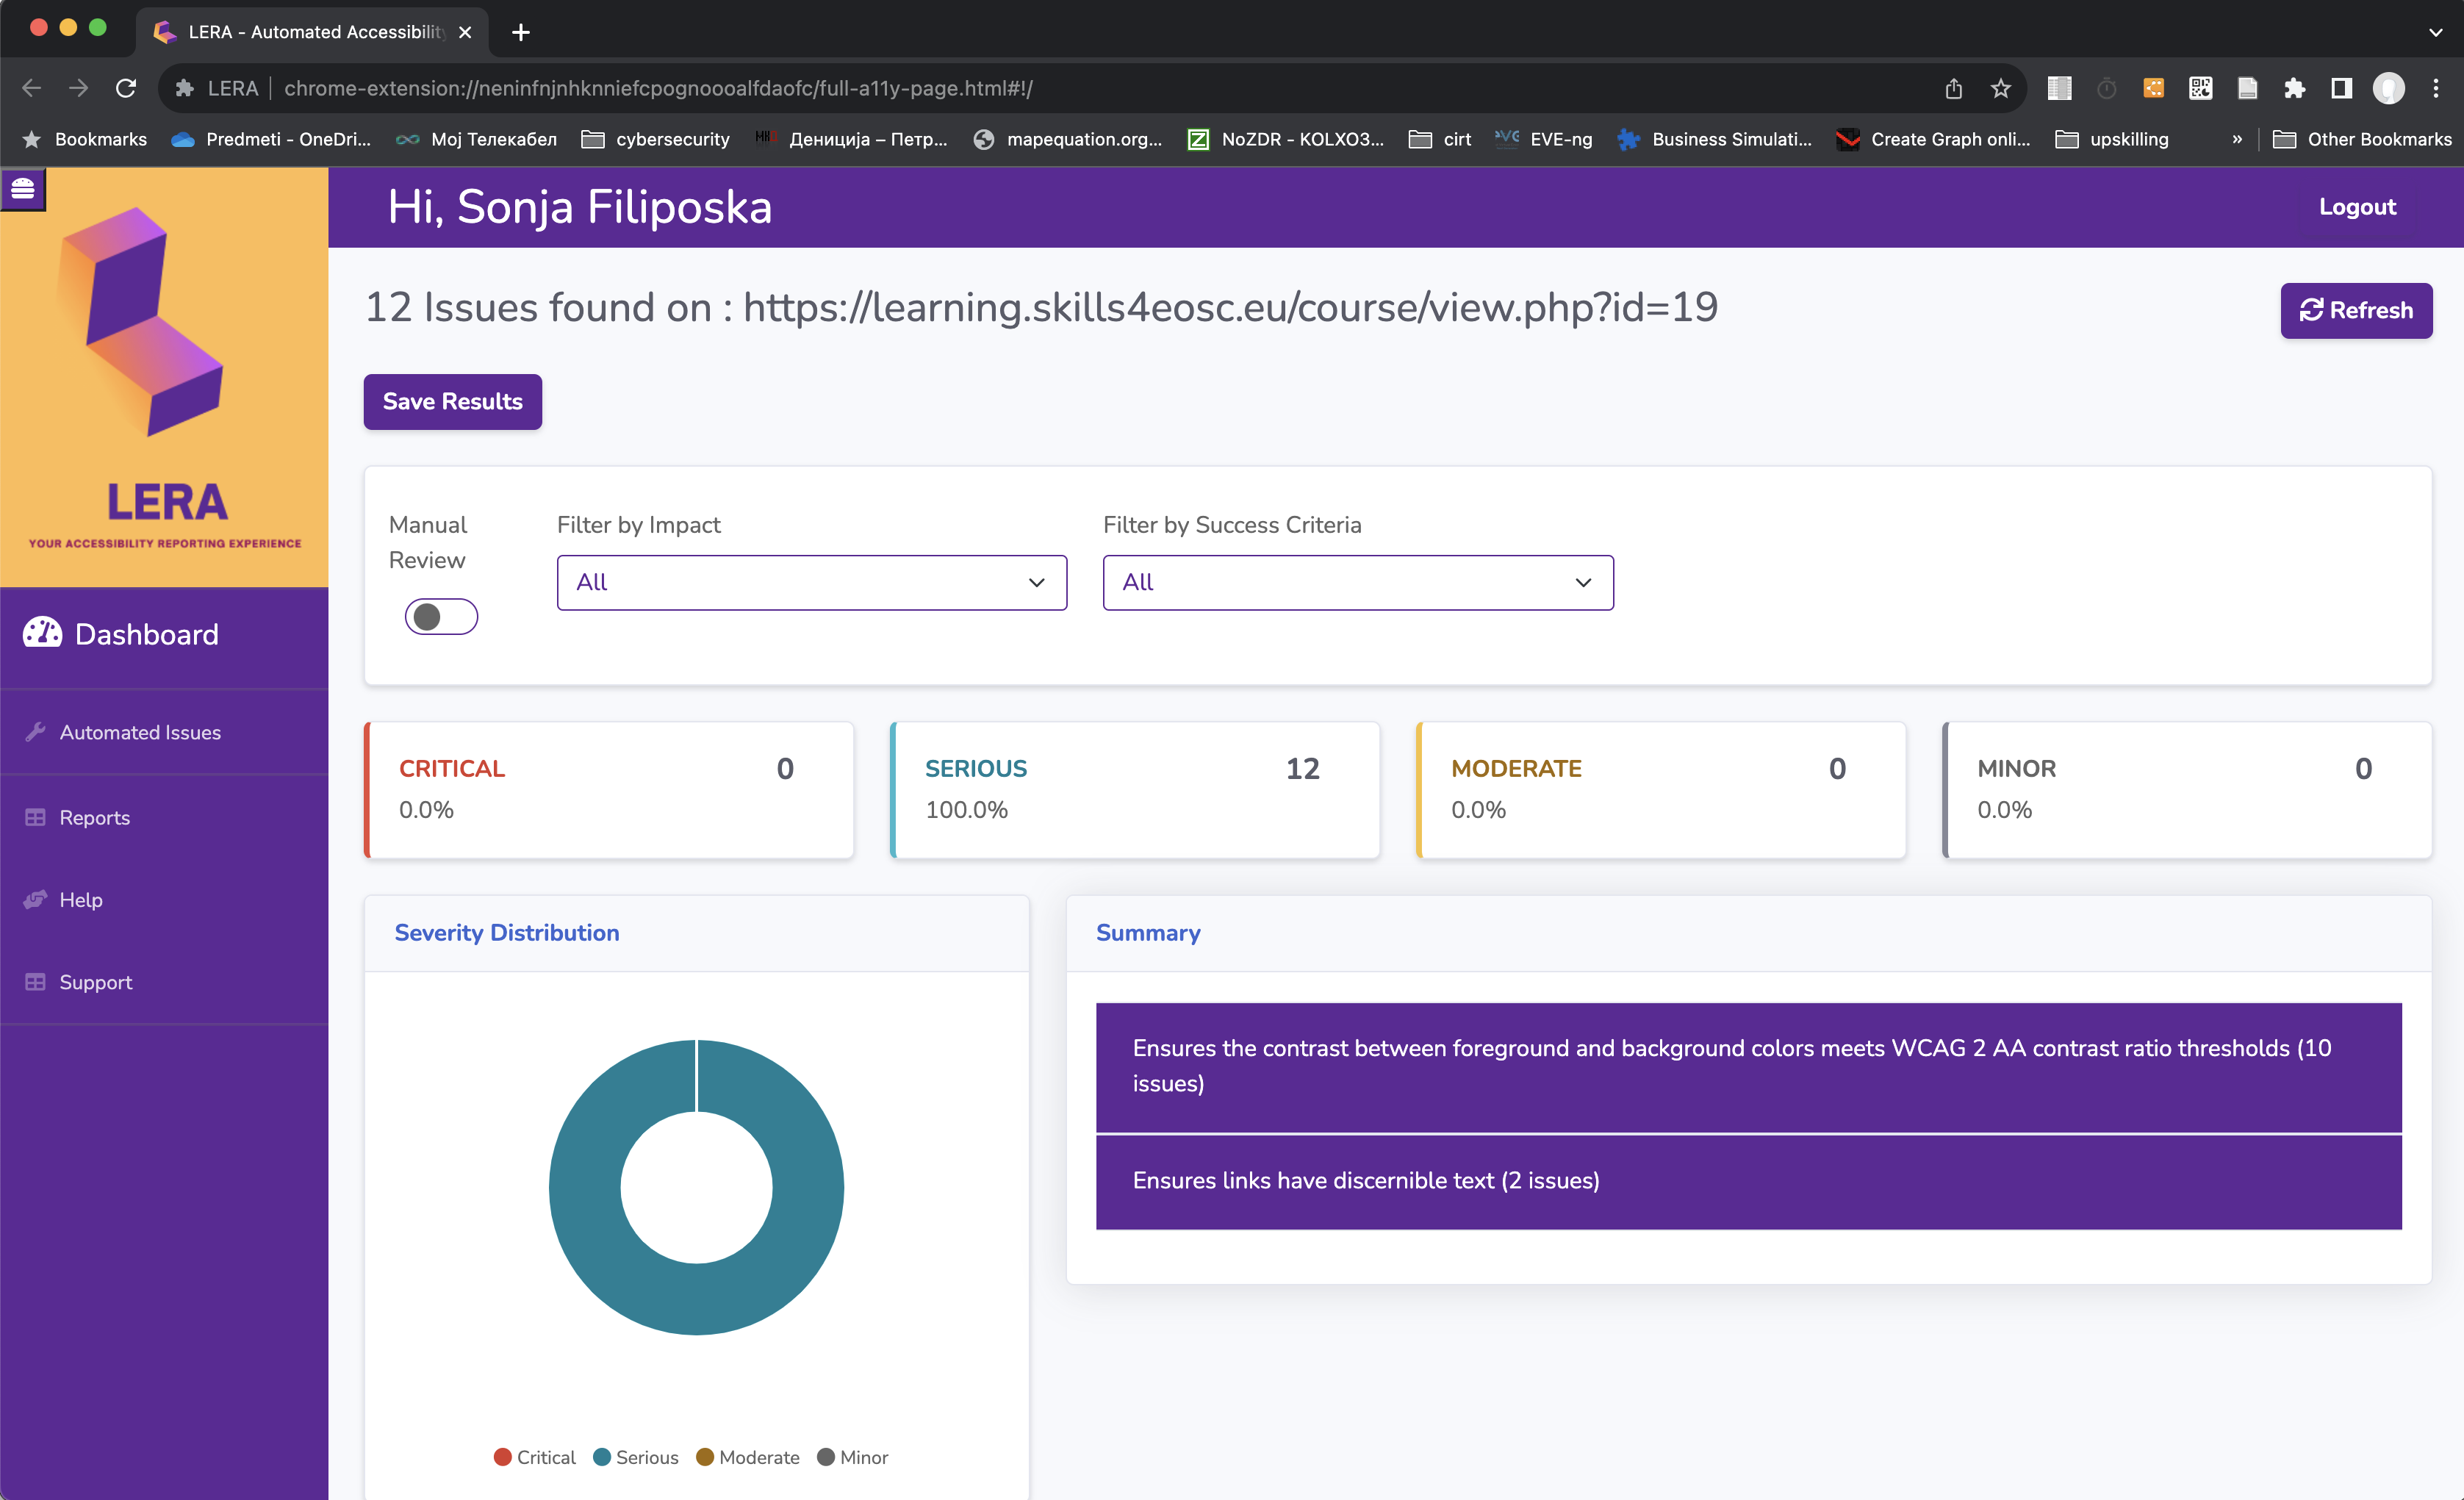
Task: Click the Dashboard menu item
Action: [146, 634]
